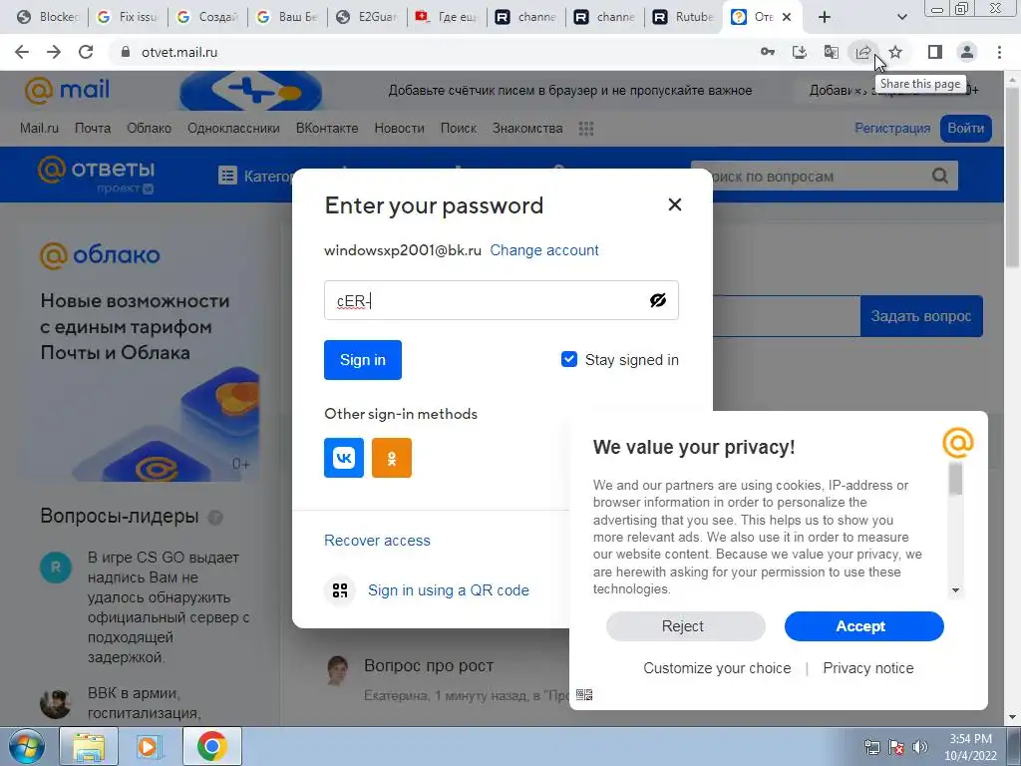Reload the page with refresh icon

(86, 52)
